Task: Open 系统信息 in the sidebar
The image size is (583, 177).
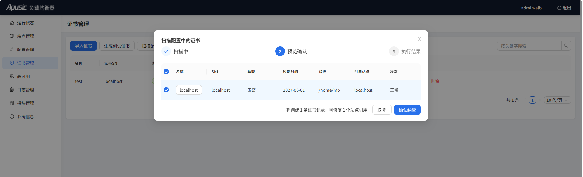Action: click(30, 117)
